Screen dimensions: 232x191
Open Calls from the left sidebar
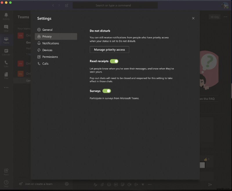pos(6,64)
